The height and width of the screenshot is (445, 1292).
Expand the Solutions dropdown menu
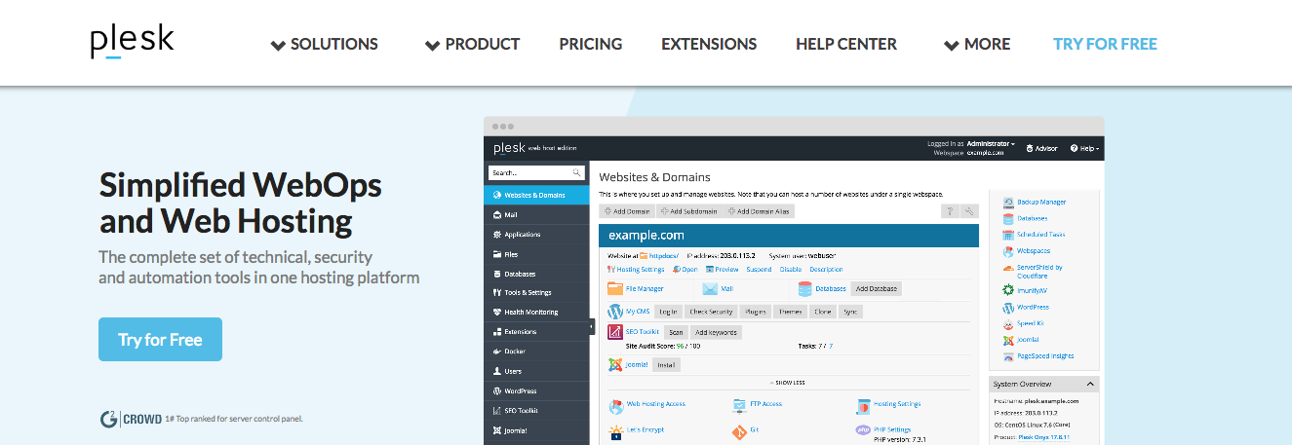click(x=324, y=44)
